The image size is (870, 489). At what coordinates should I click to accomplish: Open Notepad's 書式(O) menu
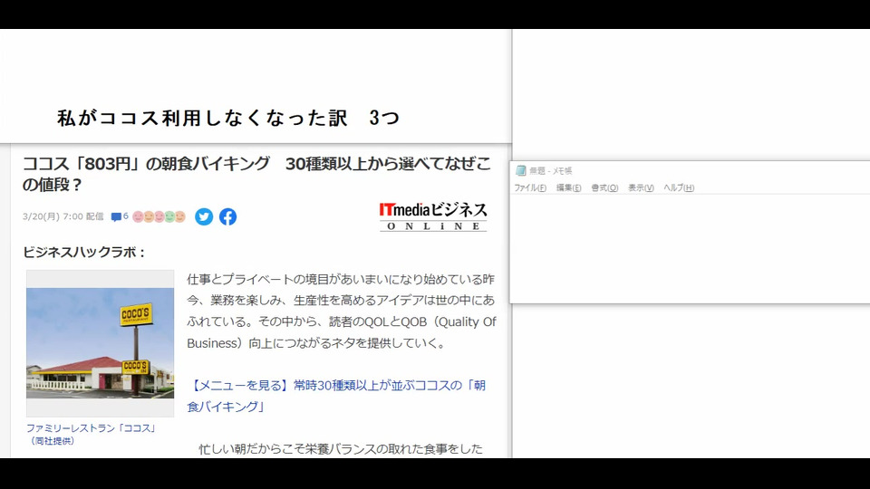604,188
